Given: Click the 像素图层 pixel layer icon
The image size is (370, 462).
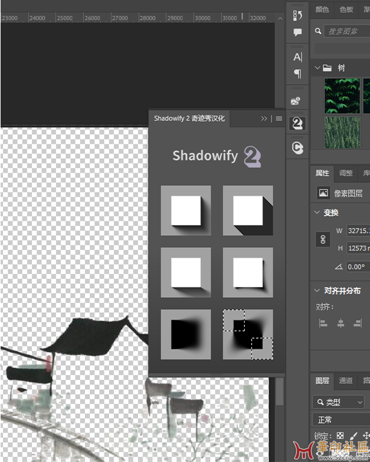Looking at the screenshot, I should coord(324,193).
